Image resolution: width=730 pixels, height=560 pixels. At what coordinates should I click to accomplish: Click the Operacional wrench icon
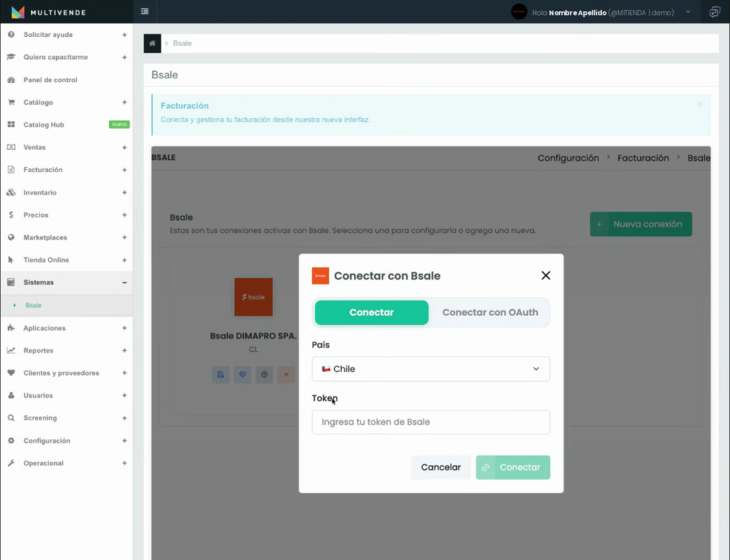tap(11, 463)
